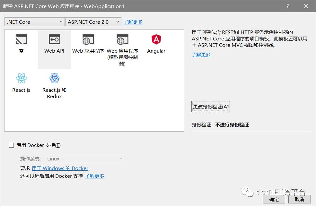Select the React.js template icon

click(22, 78)
